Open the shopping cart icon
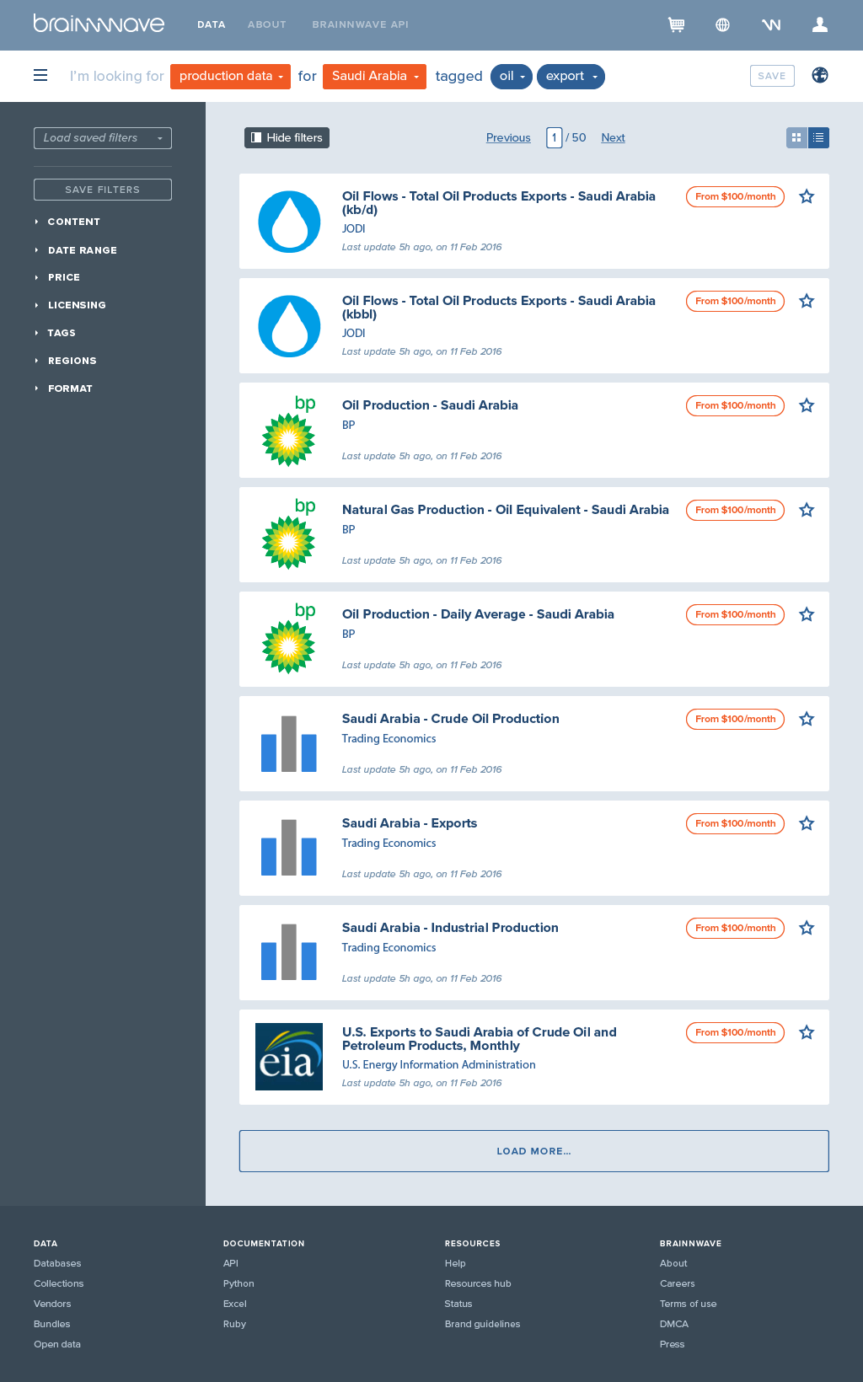This screenshot has width=863, height=1382. click(676, 24)
